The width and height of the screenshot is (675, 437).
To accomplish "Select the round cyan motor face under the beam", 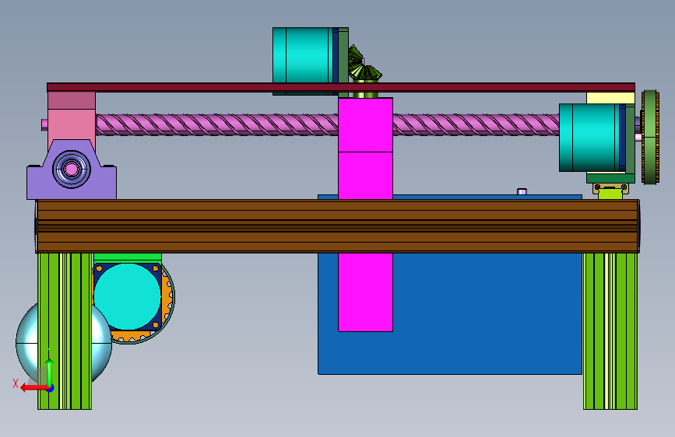I will point(128,297).
